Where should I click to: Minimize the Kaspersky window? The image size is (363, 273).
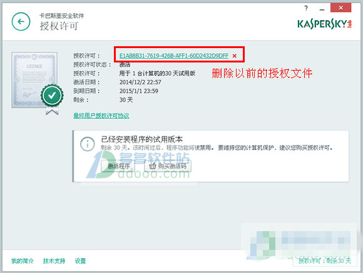pyautogui.click(x=322, y=9)
